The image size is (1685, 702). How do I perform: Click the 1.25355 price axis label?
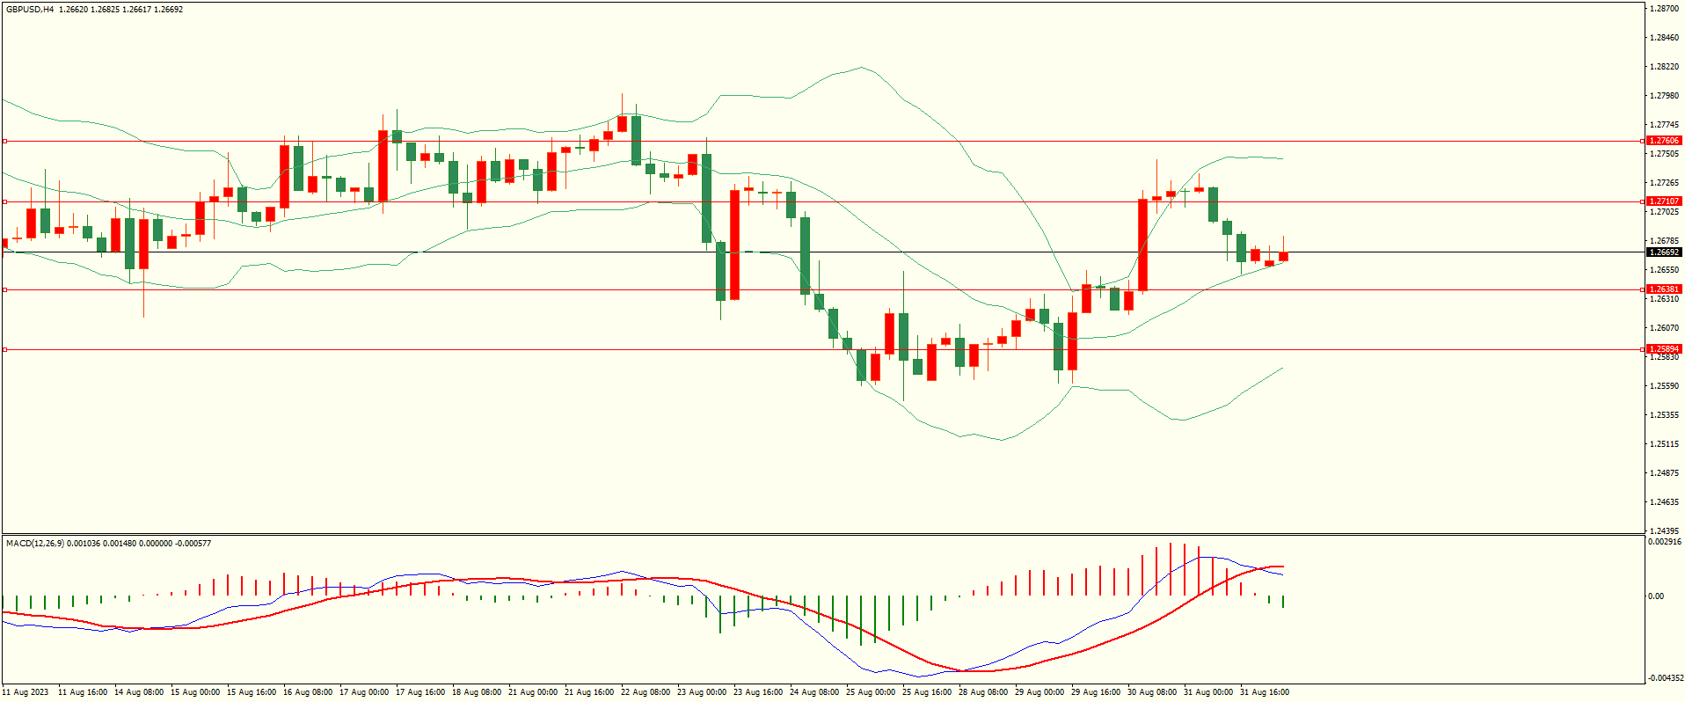coord(1665,415)
